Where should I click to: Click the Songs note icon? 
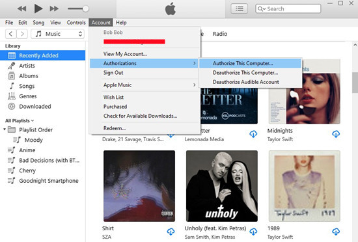point(12,86)
